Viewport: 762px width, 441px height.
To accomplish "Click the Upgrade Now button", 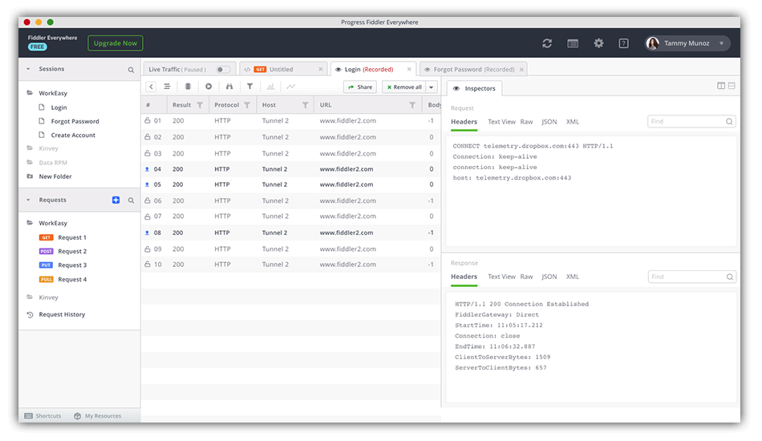I will click(116, 43).
